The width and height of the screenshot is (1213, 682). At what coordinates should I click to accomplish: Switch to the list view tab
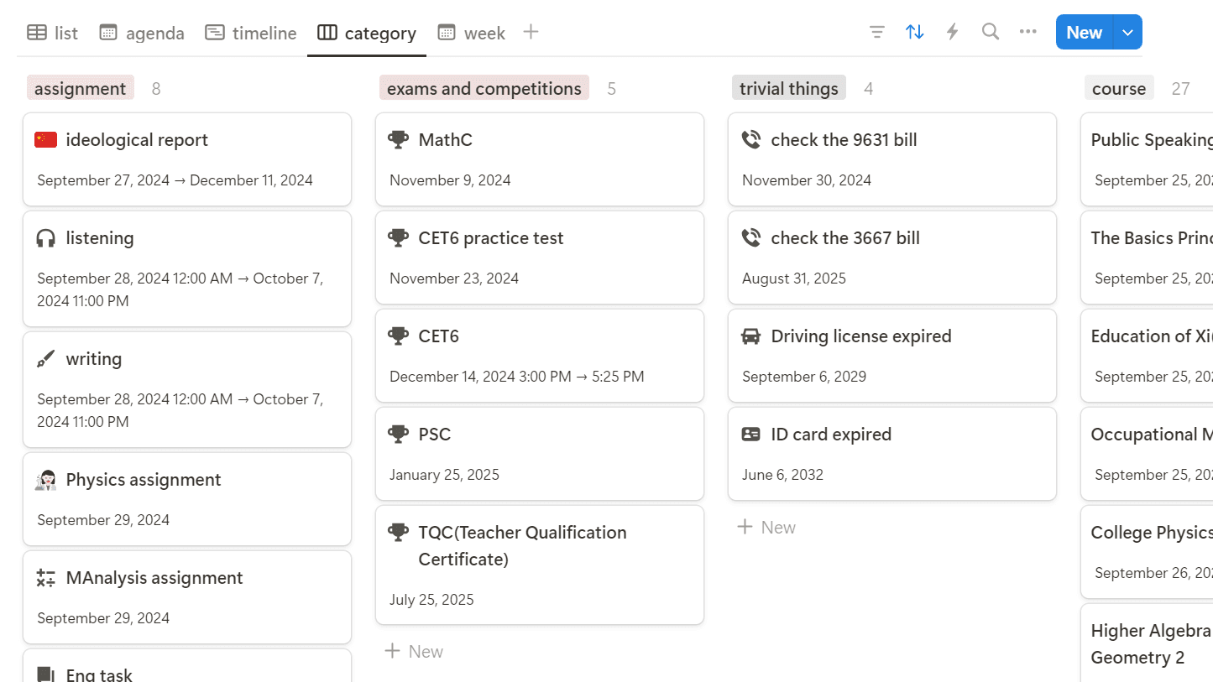tap(52, 33)
